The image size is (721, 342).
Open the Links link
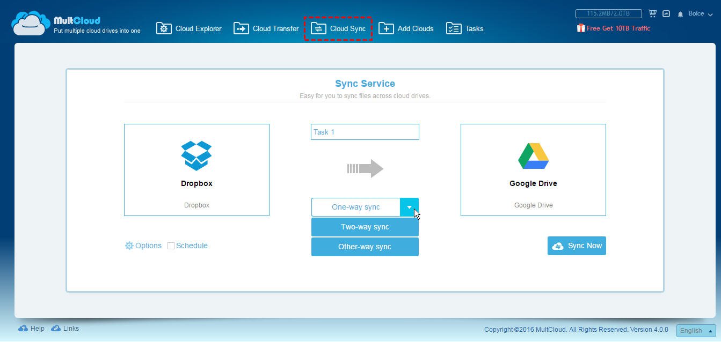71,329
